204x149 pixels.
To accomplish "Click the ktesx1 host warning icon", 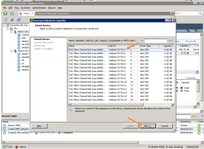I will click(x=15, y=32).
